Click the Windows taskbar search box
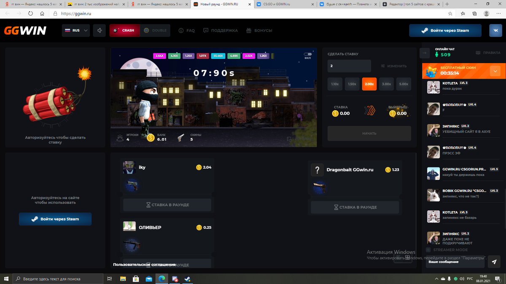 [58, 279]
